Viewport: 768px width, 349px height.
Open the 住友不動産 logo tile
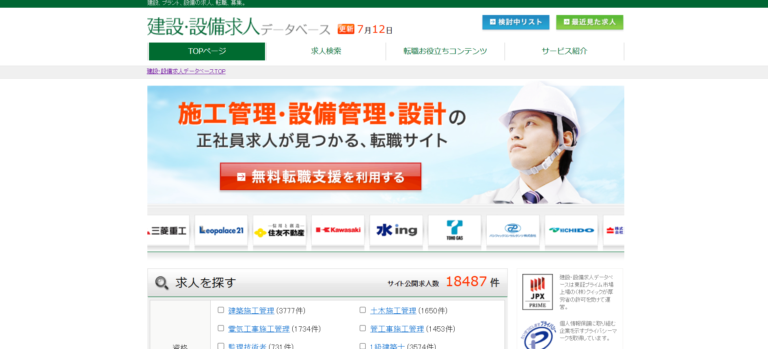(x=279, y=230)
